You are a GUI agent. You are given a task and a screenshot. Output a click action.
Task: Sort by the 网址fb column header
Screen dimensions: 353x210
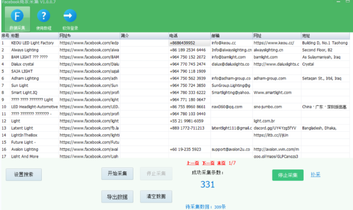(x=89, y=36)
